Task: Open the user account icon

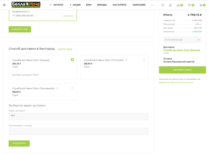Action: pos(170,5)
